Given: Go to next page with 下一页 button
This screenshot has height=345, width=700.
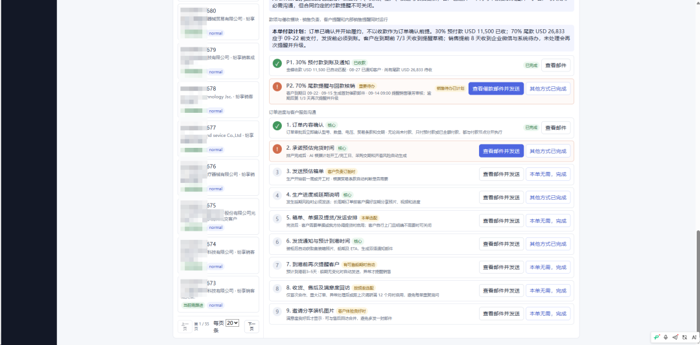Looking at the screenshot, I should 251,326.
